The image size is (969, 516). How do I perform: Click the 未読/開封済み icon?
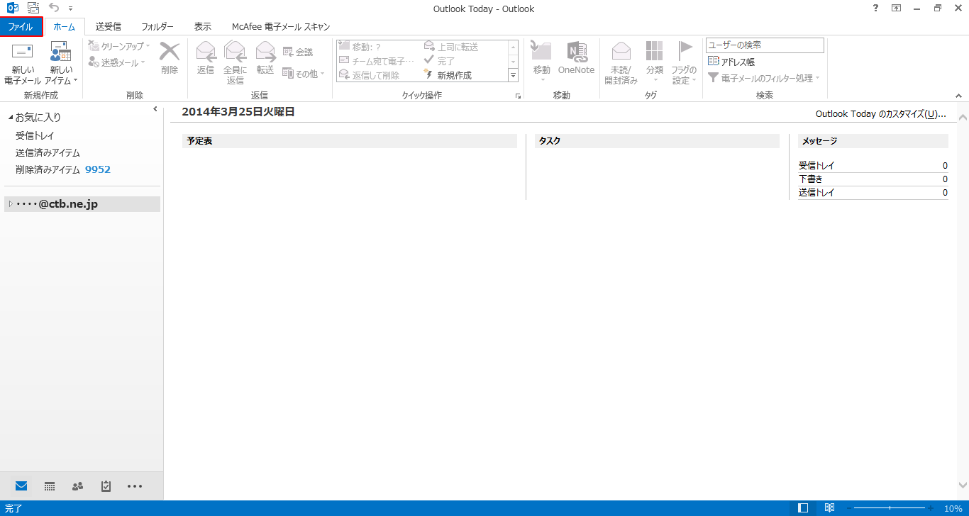click(x=621, y=62)
